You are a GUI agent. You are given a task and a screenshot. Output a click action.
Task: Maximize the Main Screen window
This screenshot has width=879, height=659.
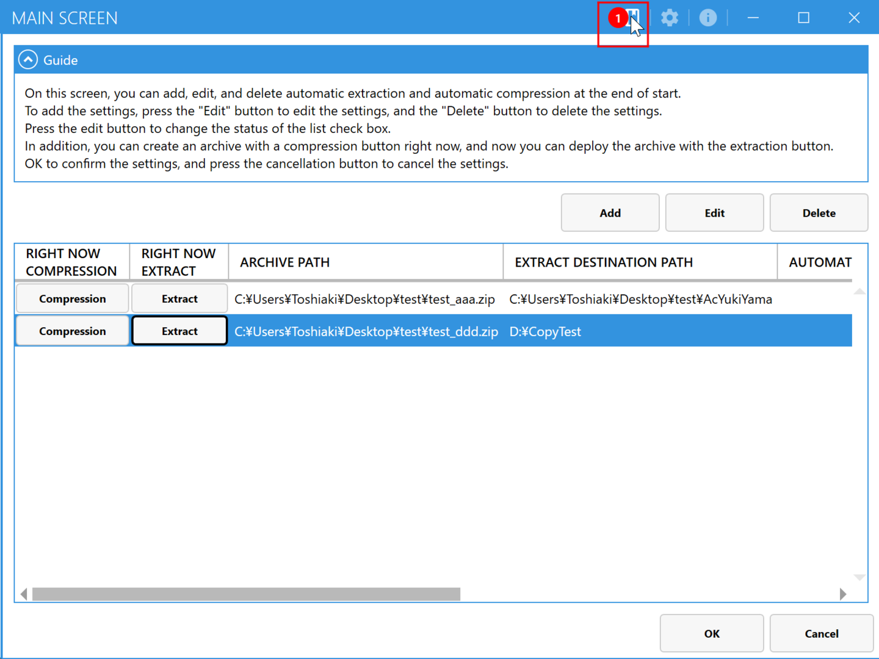803,18
